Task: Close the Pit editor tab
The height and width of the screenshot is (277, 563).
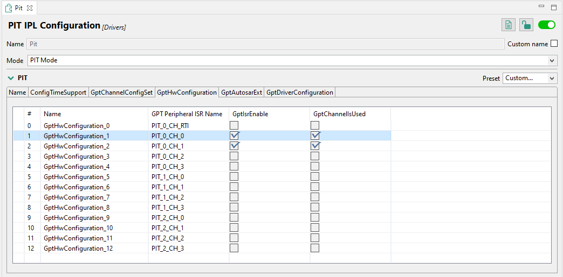Action: tap(30, 8)
